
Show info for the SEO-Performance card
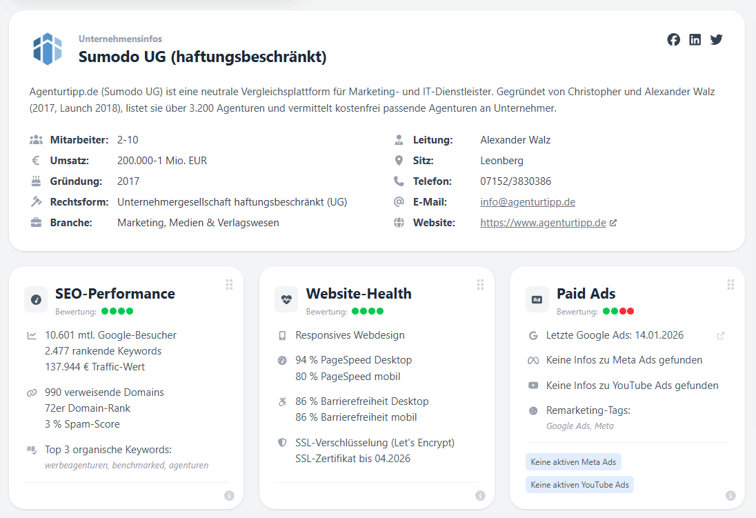pos(229,495)
